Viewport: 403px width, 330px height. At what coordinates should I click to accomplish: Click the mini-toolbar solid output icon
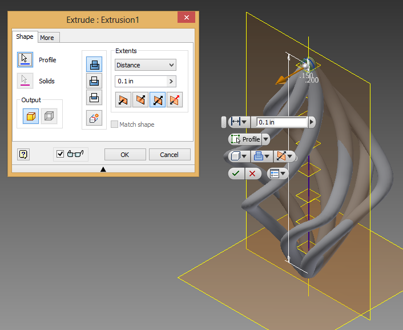tap(236, 156)
